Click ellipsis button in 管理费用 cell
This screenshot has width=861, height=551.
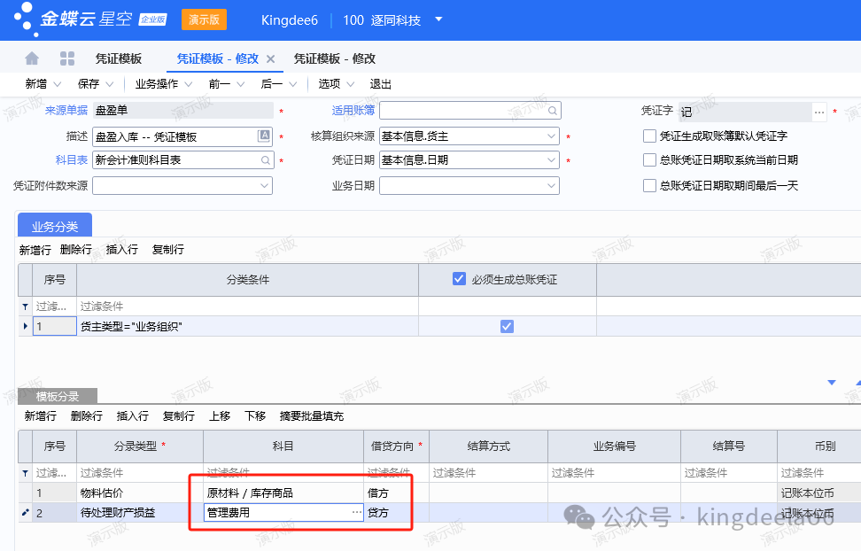click(356, 513)
